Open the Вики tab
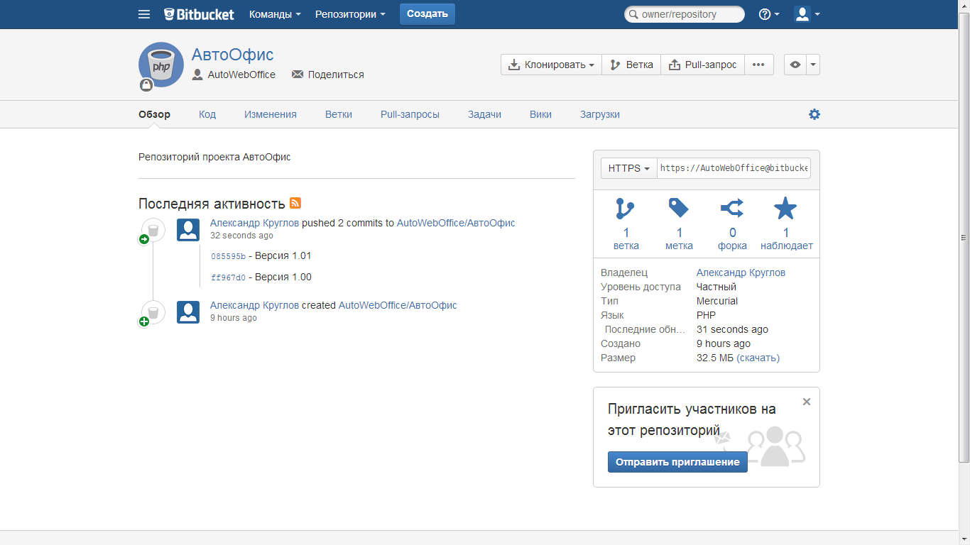Screen dimensions: 970x545 tap(540, 114)
